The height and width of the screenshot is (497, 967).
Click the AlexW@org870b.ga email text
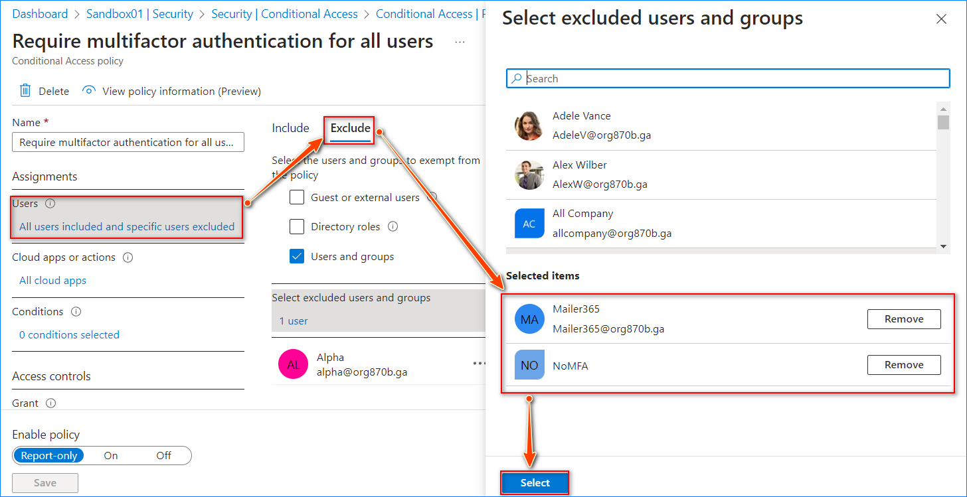pyautogui.click(x=600, y=184)
